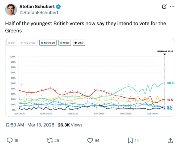181x147 pixels.
Task: Like the tweet with the heart icon
Action: pyautogui.click(x=90, y=140)
